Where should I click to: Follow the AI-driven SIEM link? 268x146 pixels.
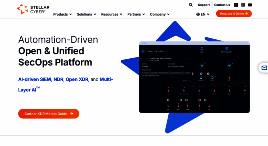34,79
